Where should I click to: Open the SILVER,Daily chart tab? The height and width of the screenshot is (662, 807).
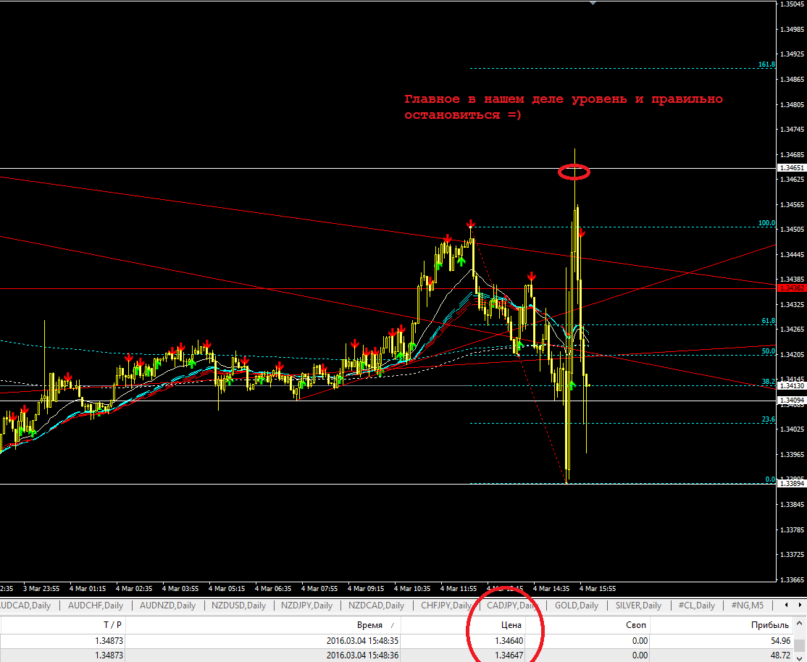(639, 606)
